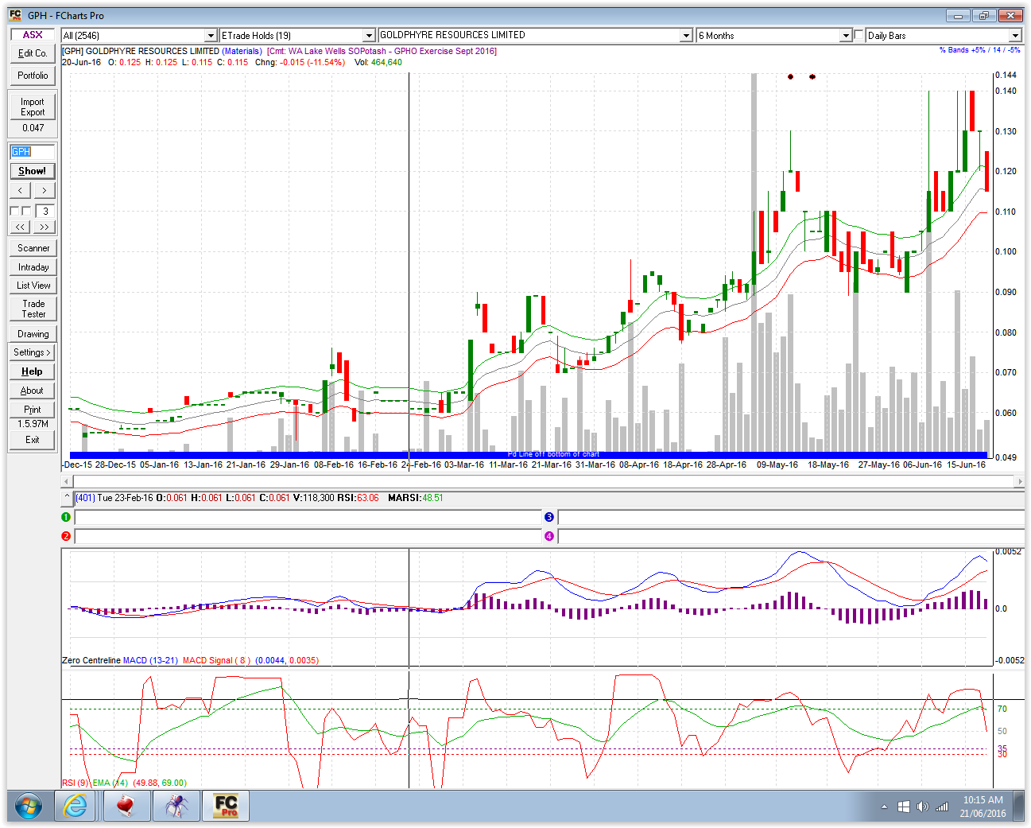Open the red hearts taskbar app
The image size is (1031, 828).
point(126,807)
